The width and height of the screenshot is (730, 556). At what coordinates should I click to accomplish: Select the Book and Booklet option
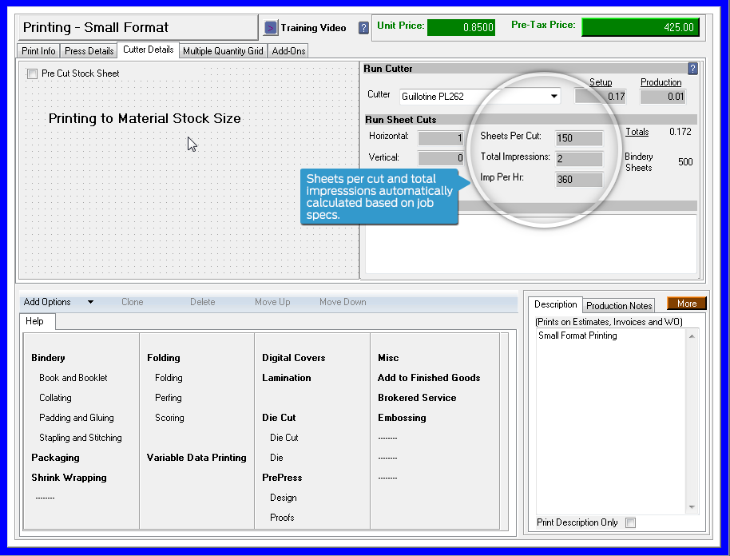pos(74,378)
